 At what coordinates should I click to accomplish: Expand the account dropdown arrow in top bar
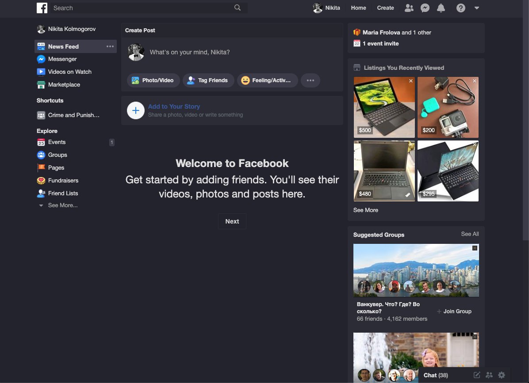[477, 8]
